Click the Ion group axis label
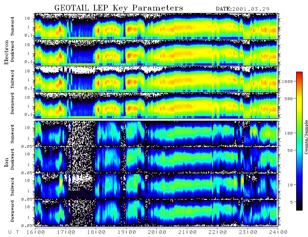The image size is (308, 237). point(6,162)
